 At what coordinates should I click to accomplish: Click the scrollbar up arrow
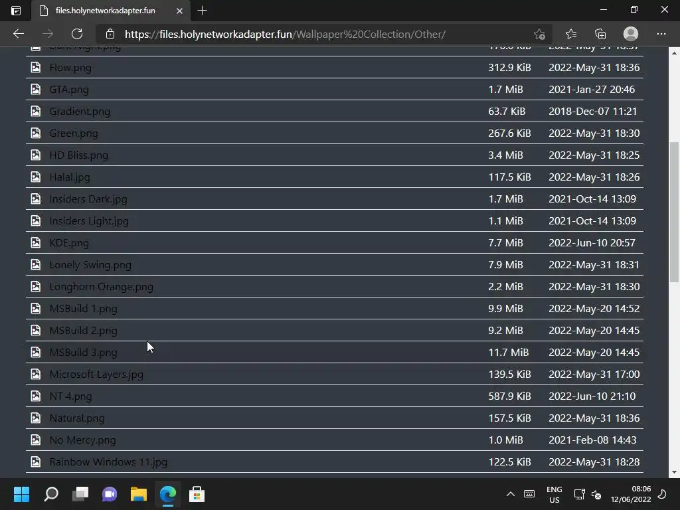(x=675, y=53)
